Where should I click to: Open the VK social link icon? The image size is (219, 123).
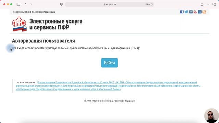click(191, 12)
